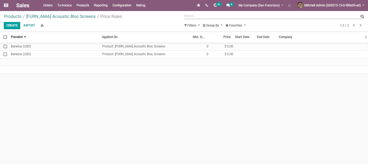Check the second Benelux (USD) row checkbox

tap(5, 54)
